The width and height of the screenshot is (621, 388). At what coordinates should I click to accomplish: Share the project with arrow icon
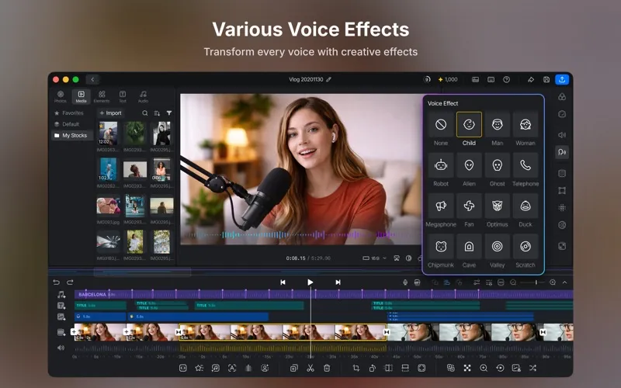(531, 80)
